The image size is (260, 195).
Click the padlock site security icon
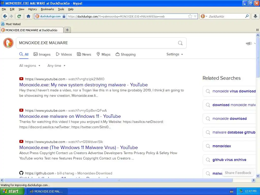click(64, 16)
